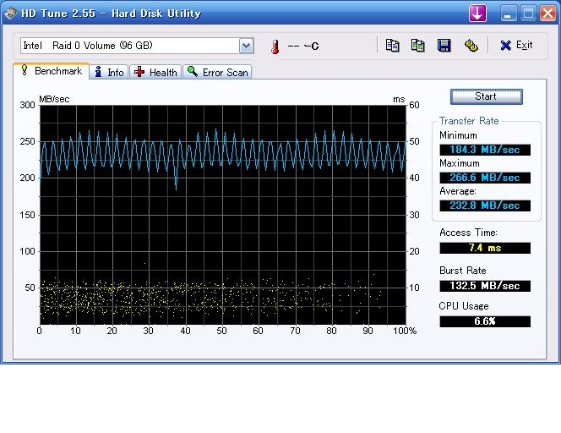Click the temperature reading -- °C
This screenshot has height=433, width=561.
[x=302, y=47]
